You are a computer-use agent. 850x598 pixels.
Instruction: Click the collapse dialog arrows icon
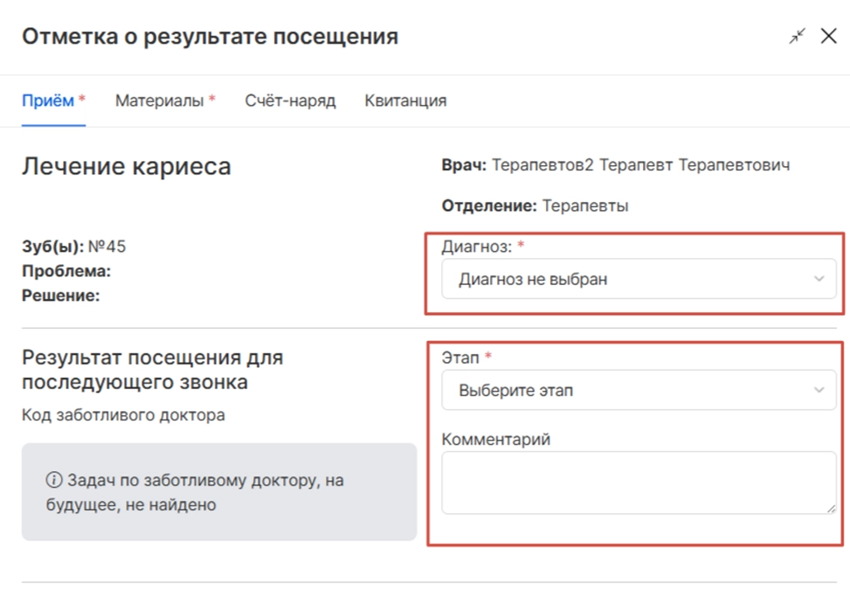[x=797, y=36]
